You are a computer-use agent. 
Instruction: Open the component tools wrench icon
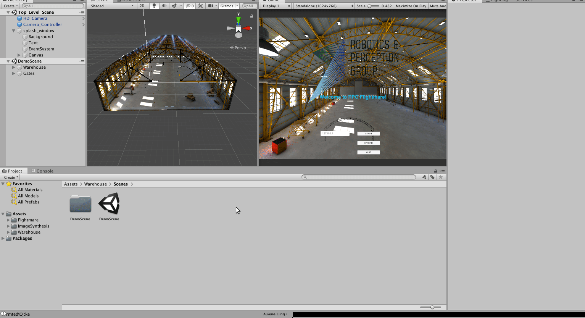[200, 6]
